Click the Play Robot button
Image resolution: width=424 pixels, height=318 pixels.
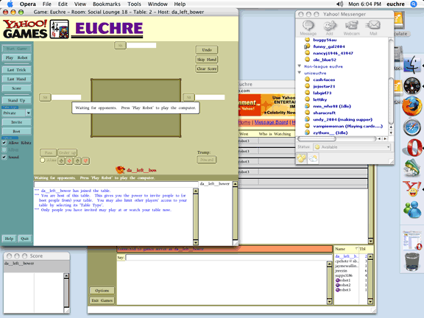[16, 57]
